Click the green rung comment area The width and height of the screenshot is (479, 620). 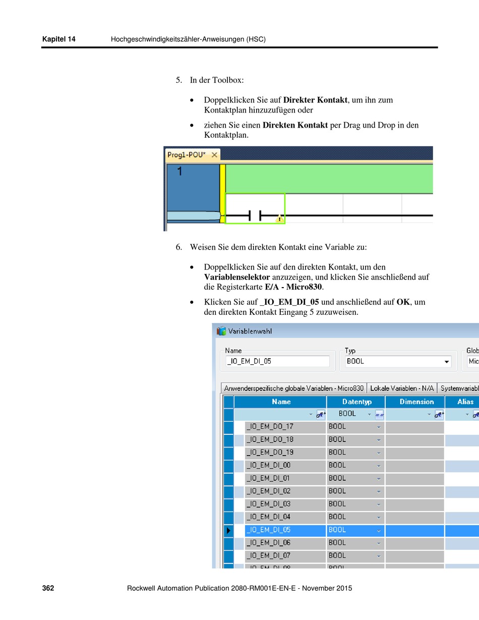pyautogui.click(x=329, y=179)
